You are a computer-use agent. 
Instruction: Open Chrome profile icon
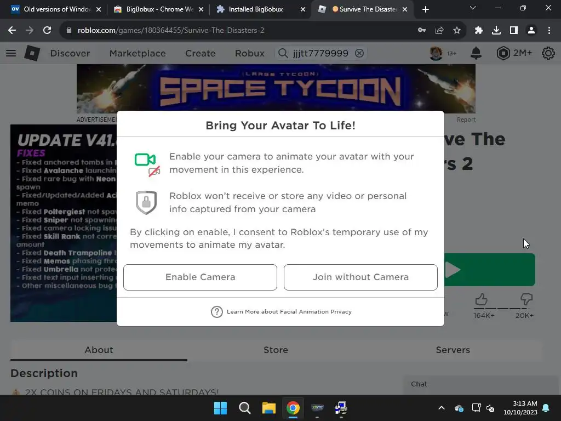tap(531, 31)
